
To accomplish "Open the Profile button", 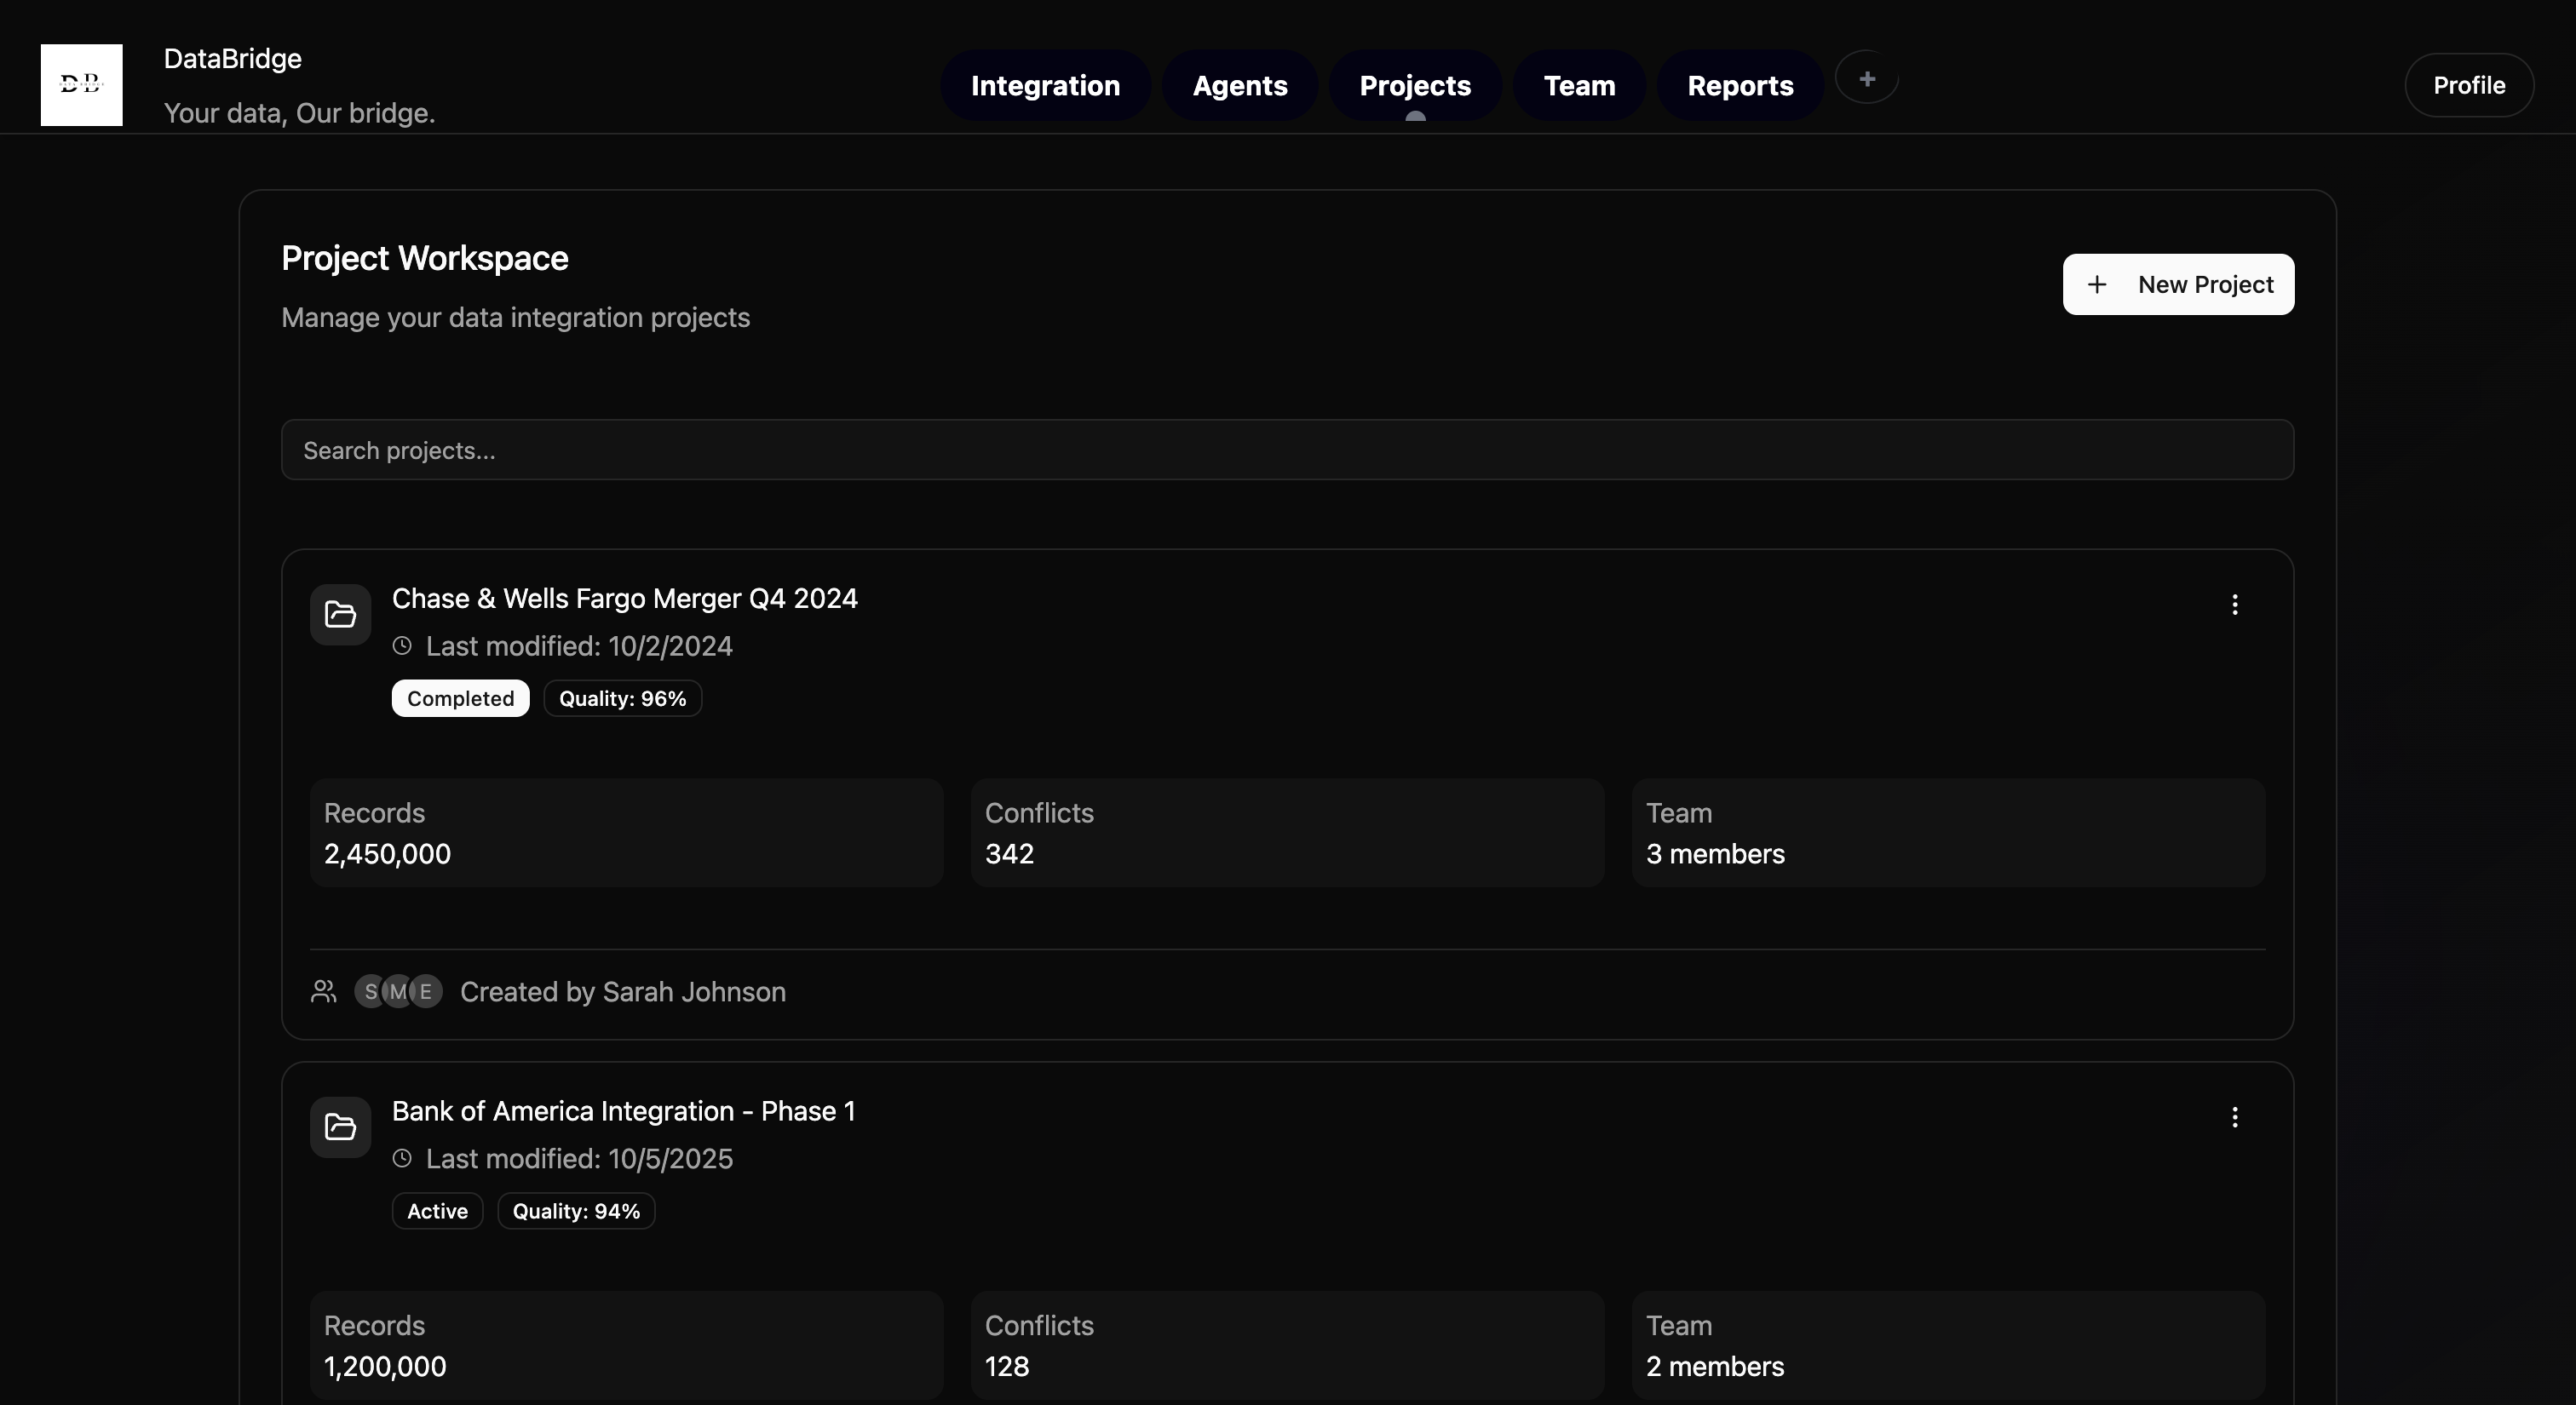I will click(2468, 86).
